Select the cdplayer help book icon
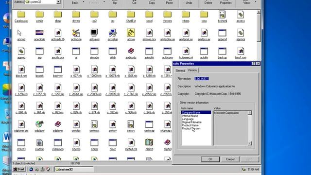Viewport: 311px width, 175px height. [x=58, y=124]
